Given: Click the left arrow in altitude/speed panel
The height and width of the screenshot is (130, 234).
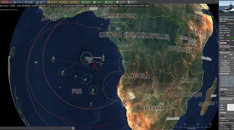Looking at the screenshot, I should 220,55.
